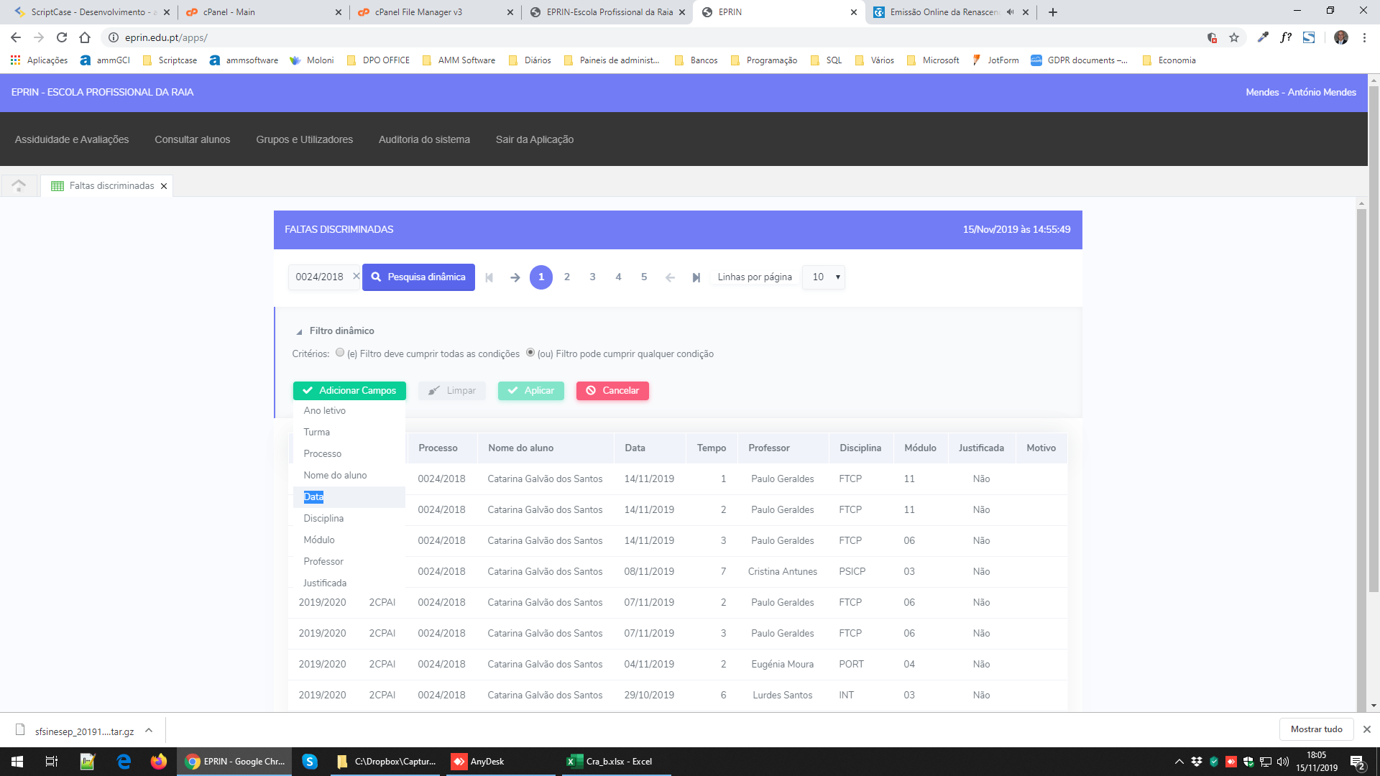Click the next page arrow icon

click(x=515, y=277)
